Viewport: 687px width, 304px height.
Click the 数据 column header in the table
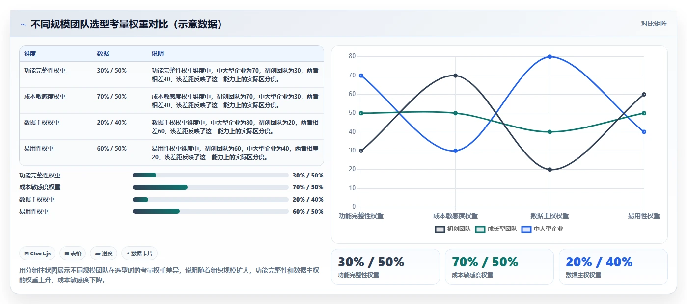[x=103, y=54]
